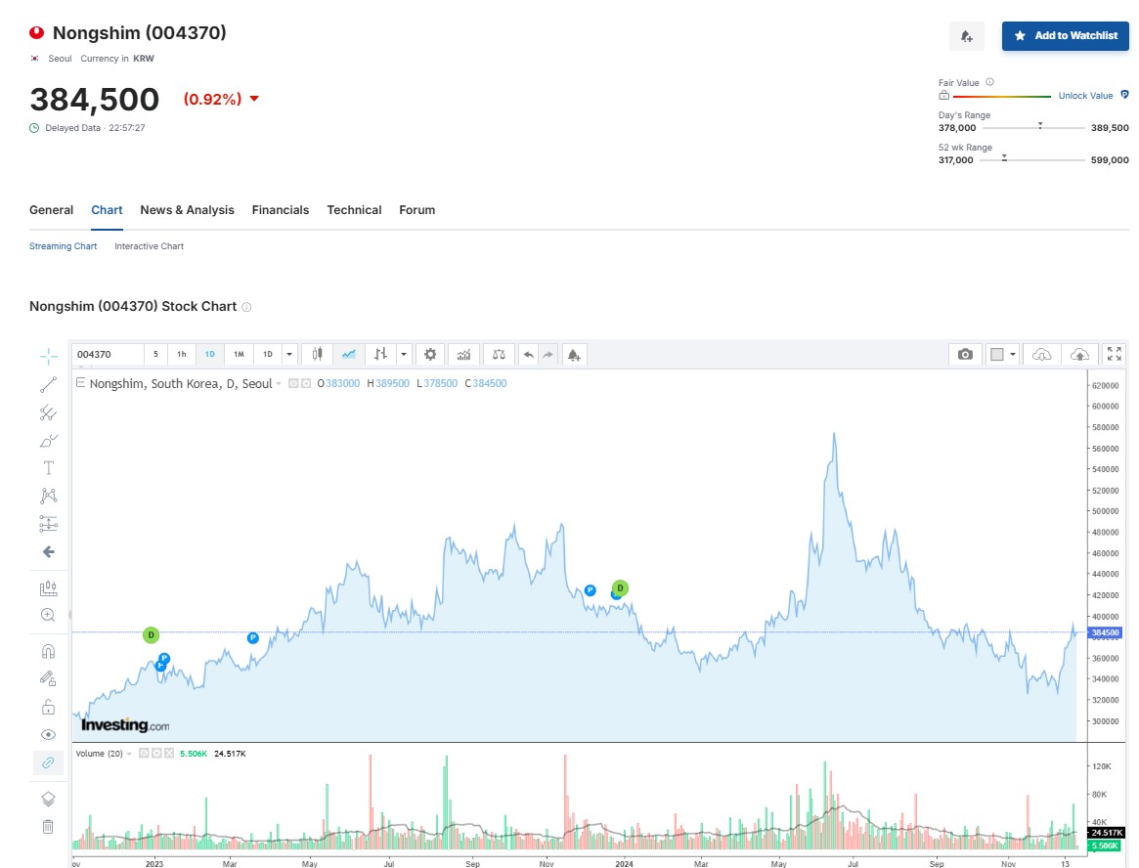Click the redo arrow in chart toolbar
Image resolution: width=1139 pixels, height=868 pixels.
click(x=548, y=355)
